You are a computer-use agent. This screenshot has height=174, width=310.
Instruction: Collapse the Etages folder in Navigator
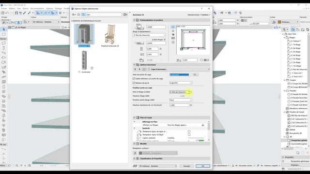[284, 38]
